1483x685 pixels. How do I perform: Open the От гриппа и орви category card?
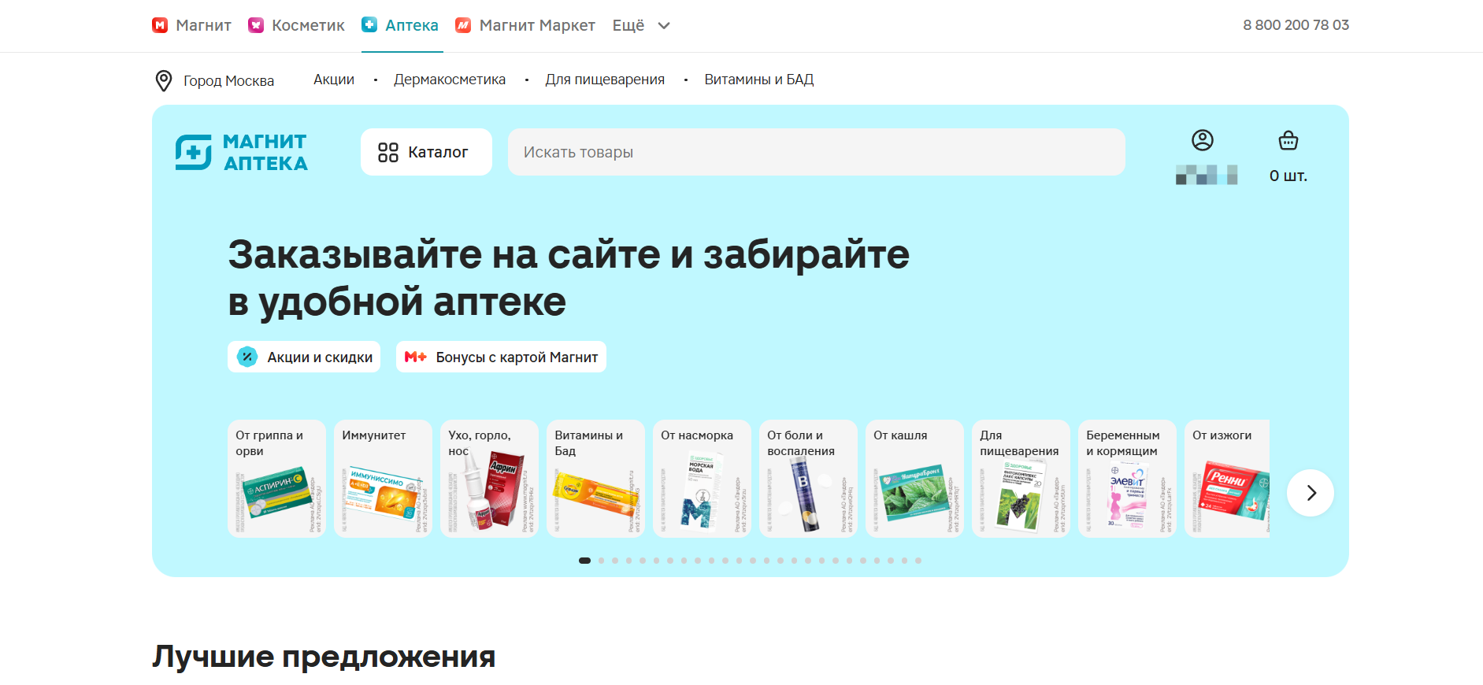coord(276,479)
